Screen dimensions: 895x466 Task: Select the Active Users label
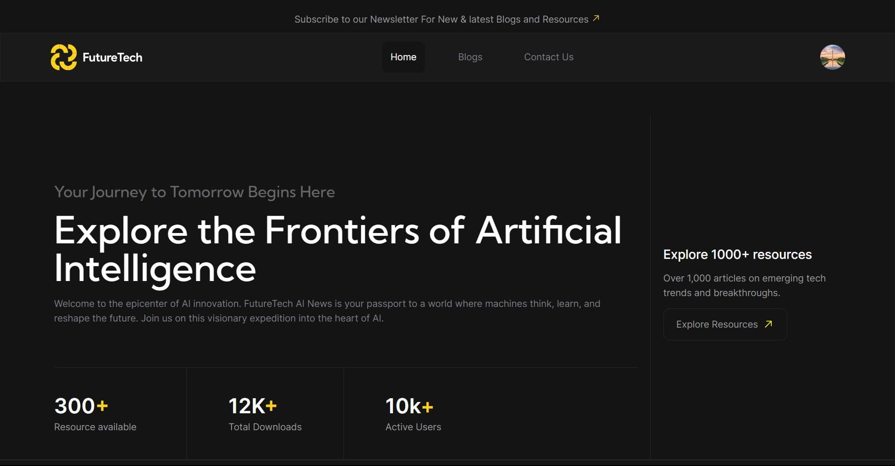[x=413, y=427]
